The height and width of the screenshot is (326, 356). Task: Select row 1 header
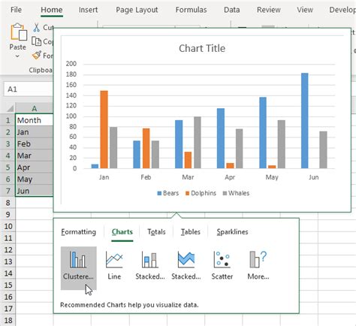point(8,120)
